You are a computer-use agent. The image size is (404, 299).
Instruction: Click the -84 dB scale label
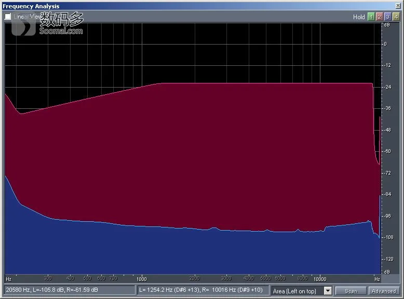coord(387,194)
